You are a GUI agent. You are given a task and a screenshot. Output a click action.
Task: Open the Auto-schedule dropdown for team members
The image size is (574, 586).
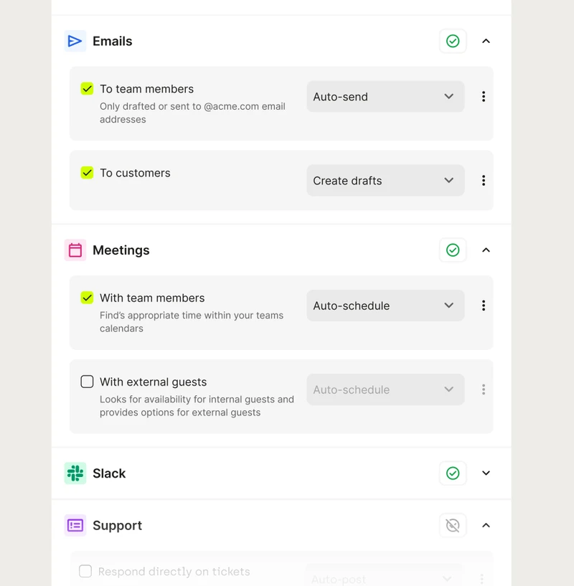point(385,306)
